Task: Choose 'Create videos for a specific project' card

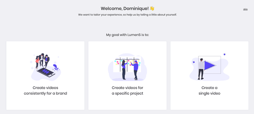Action: (x=128, y=75)
